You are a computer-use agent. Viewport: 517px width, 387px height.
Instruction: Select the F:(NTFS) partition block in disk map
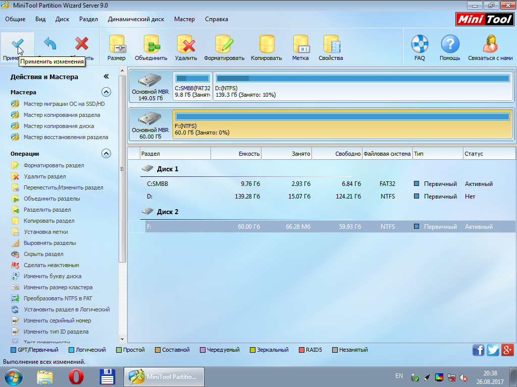[x=343, y=124]
